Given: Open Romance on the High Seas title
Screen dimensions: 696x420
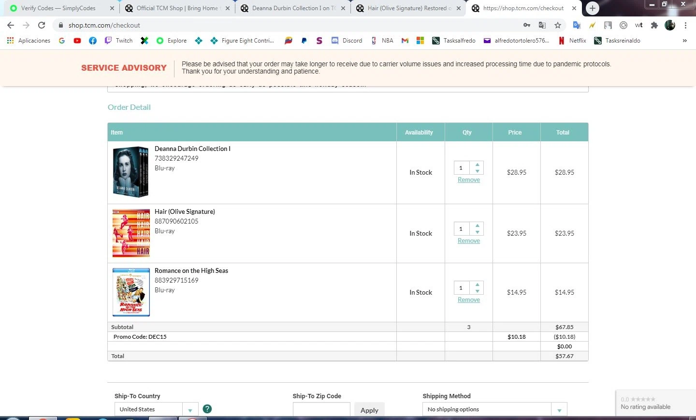Looking at the screenshot, I should coord(191,270).
